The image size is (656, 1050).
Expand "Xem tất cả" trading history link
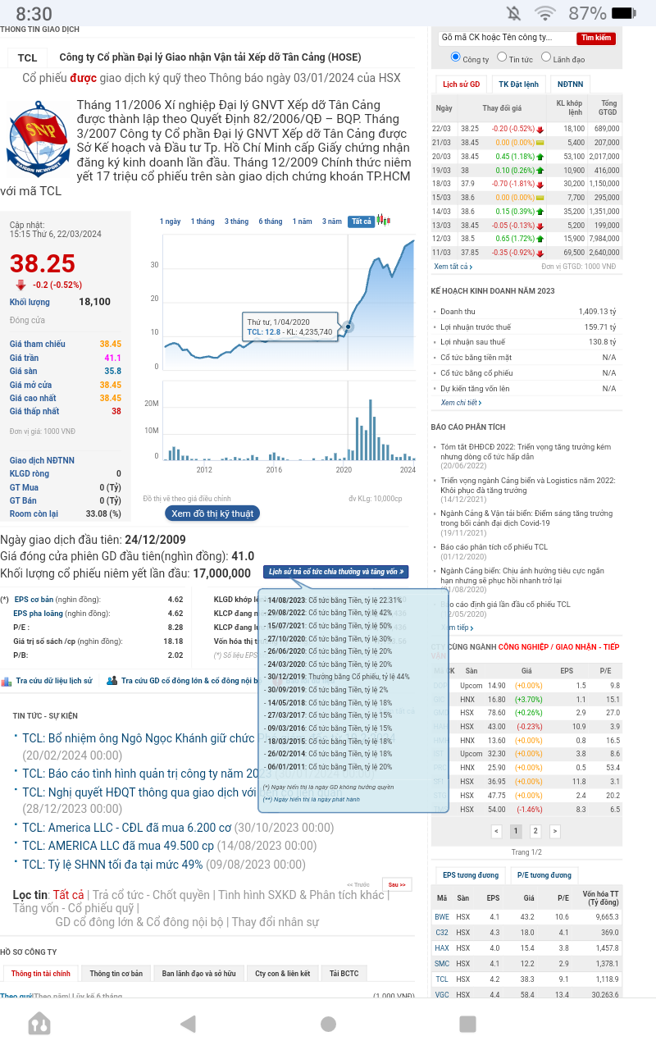coord(453,267)
